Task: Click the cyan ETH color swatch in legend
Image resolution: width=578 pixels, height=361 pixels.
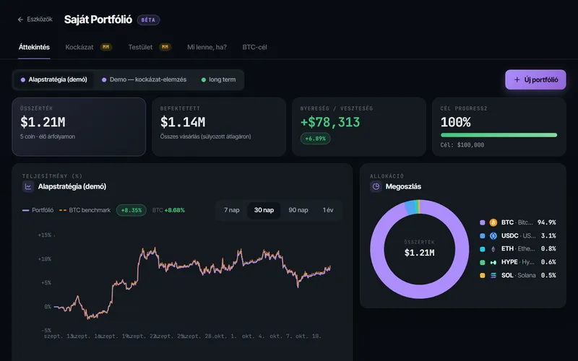Action: tap(482, 249)
